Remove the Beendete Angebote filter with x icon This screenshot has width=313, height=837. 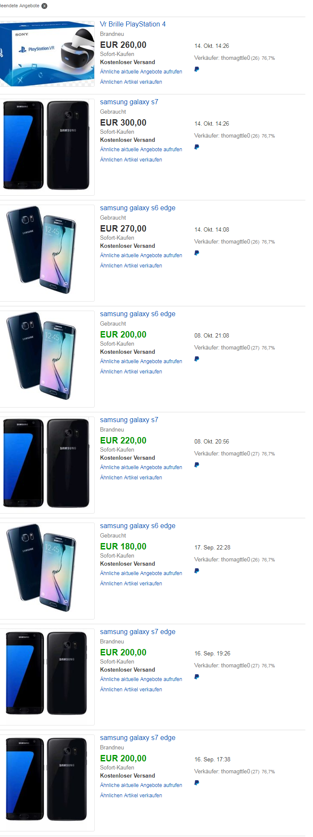click(x=44, y=6)
